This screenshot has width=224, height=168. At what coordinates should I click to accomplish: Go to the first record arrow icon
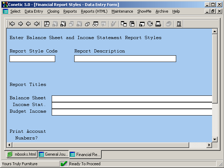click(x=12, y=24)
